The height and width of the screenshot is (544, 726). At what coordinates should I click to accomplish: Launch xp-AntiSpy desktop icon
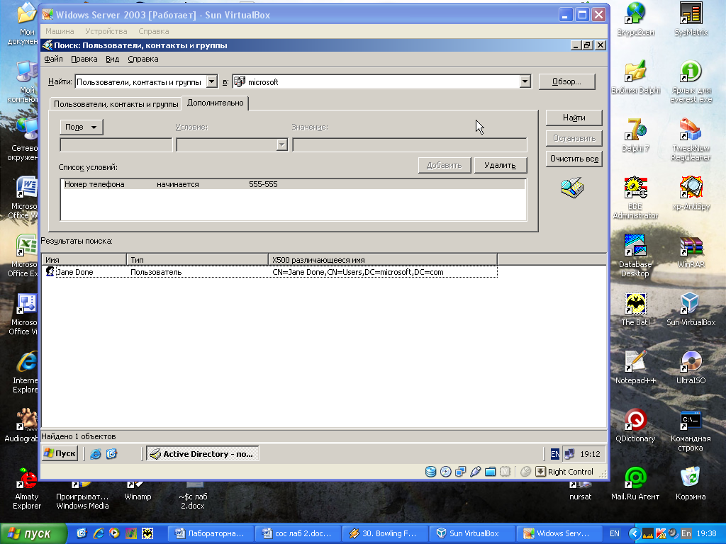point(691,193)
